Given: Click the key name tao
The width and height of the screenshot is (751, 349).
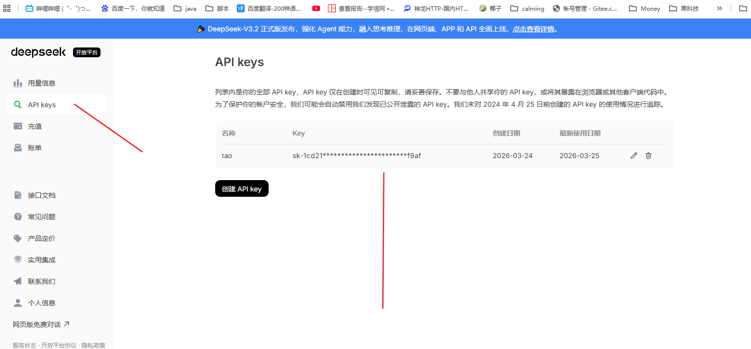Looking at the screenshot, I should (227, 156).
